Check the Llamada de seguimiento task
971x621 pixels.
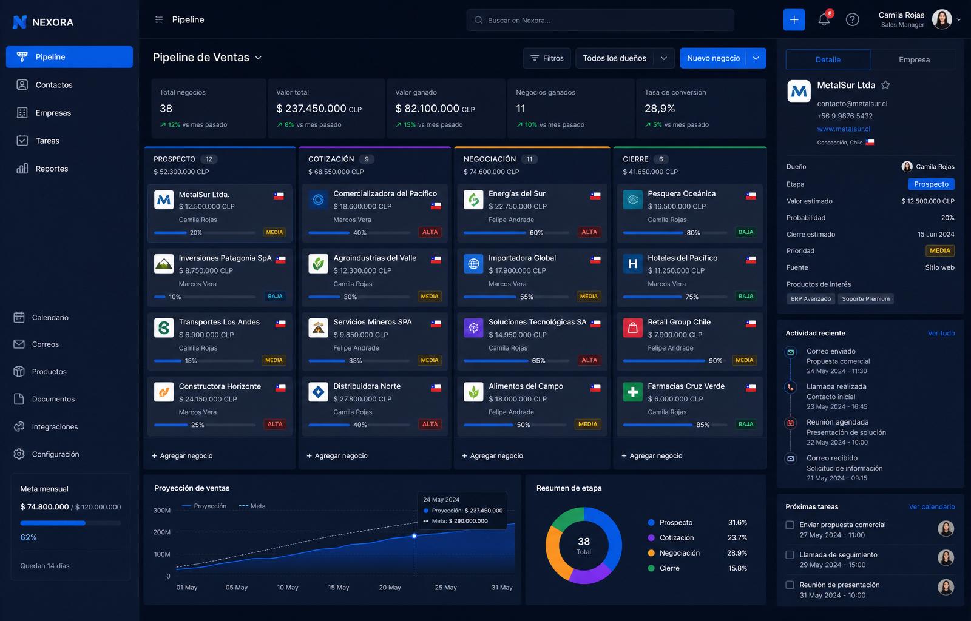tap(790, 554)
